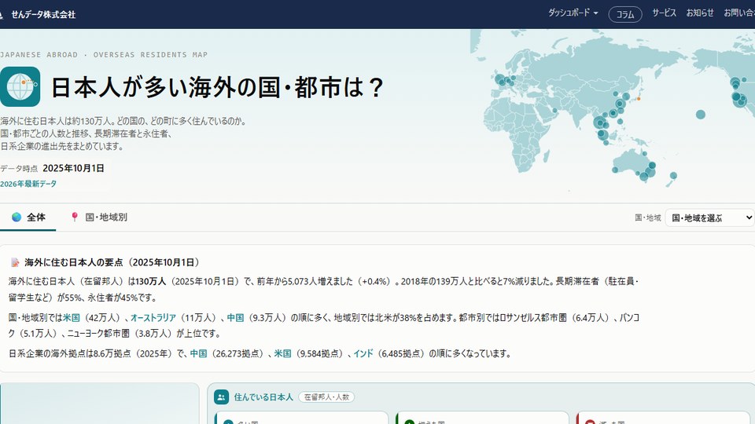This screenshot has width=755, height=424.
Task: Click the Hawaii bubble on the world map
Action: [701, 115]
